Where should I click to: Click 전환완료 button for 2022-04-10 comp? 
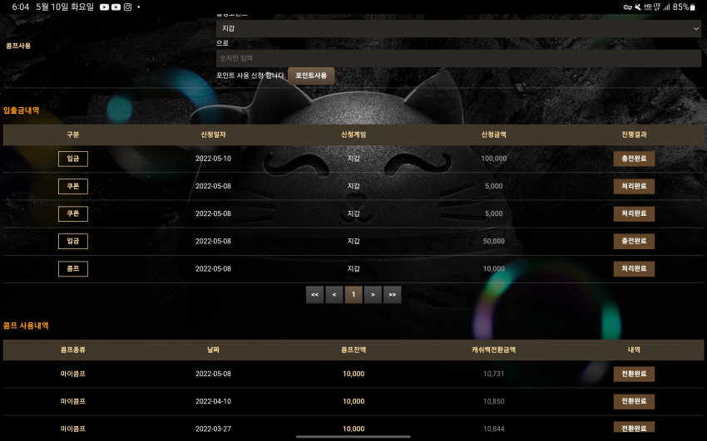[x=634, y=401]
